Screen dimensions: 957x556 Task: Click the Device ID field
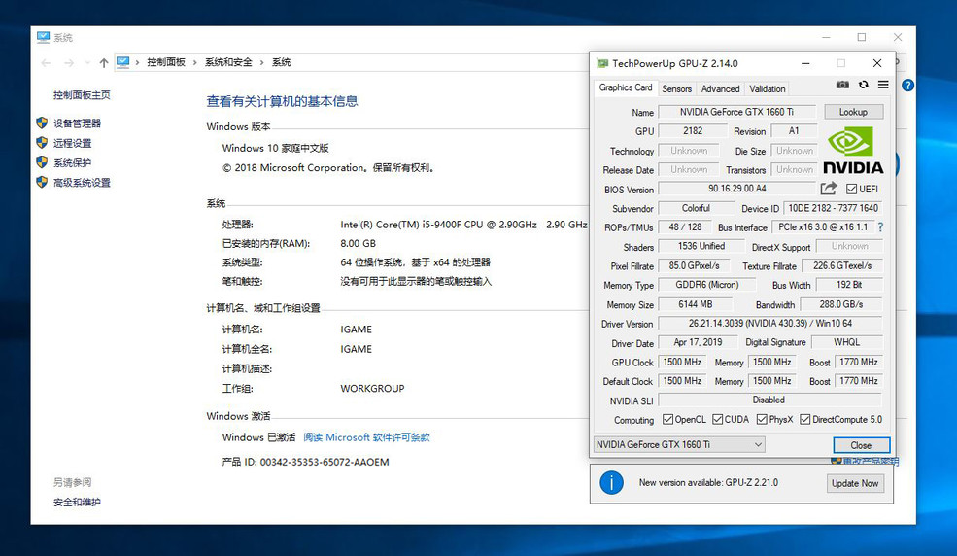[833, 208]
